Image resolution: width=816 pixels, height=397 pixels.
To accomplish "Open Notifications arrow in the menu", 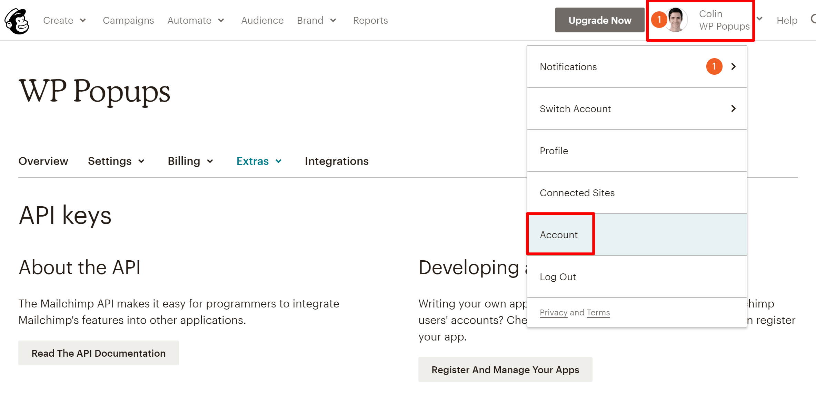I will [x=733, y=66].
